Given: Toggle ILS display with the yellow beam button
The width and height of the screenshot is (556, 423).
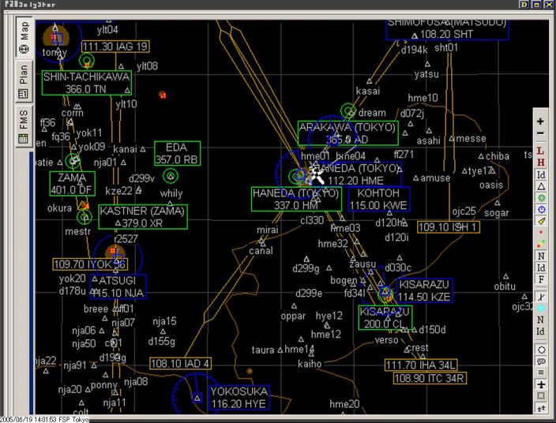Looking at the screenshot, I should (x=541, y=221).
